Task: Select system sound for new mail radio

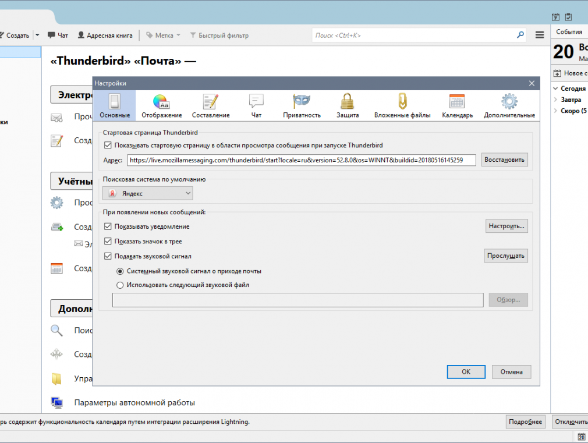Action: (x=120, y=271)
